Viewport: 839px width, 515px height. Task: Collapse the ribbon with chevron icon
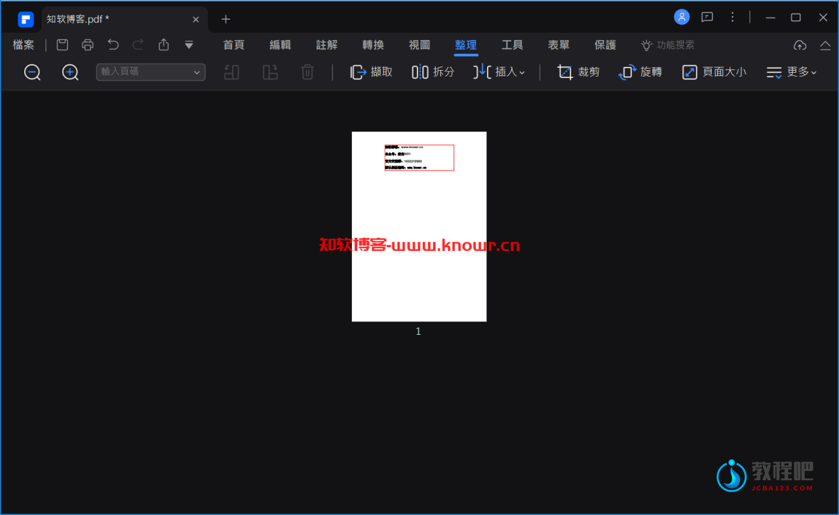click(825, 45)
